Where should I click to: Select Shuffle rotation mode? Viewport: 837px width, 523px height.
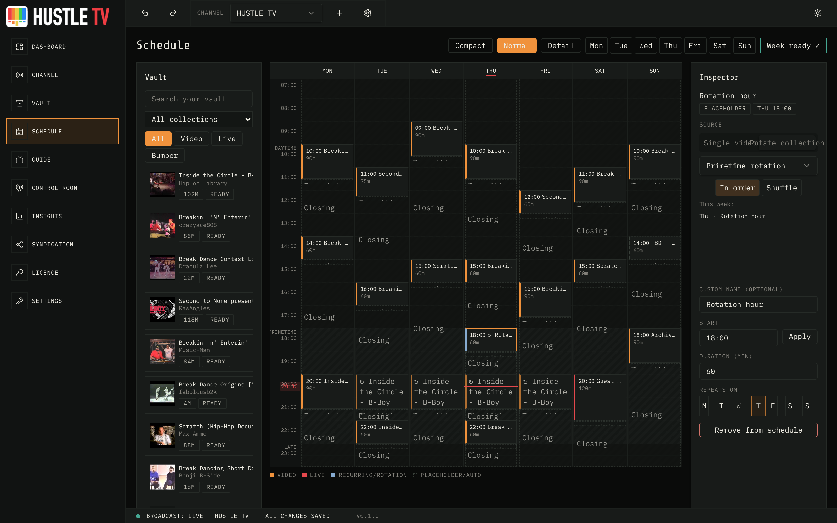click(x=781, y=188)
